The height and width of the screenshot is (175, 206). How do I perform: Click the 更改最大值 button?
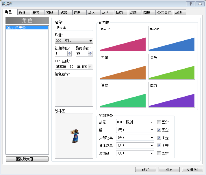[27, 159]
